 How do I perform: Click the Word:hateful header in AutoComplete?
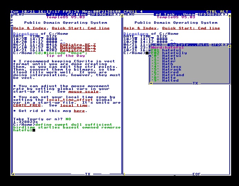tap(168, 48)
